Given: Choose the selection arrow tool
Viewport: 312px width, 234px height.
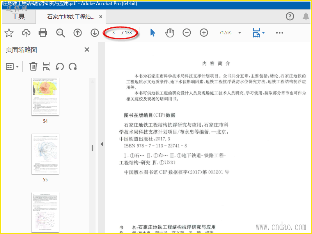Looking at the screenshot, I should coord(152,33).
